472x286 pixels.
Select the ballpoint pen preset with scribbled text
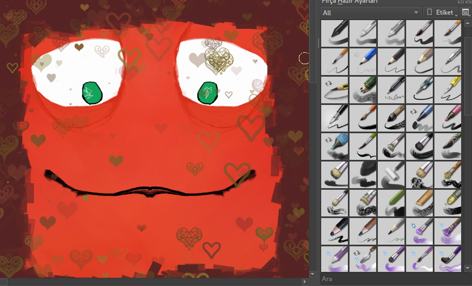click(391, 90)
